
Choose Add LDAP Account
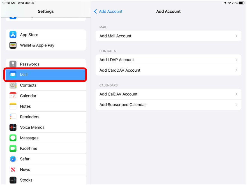[x=168, y=60]
